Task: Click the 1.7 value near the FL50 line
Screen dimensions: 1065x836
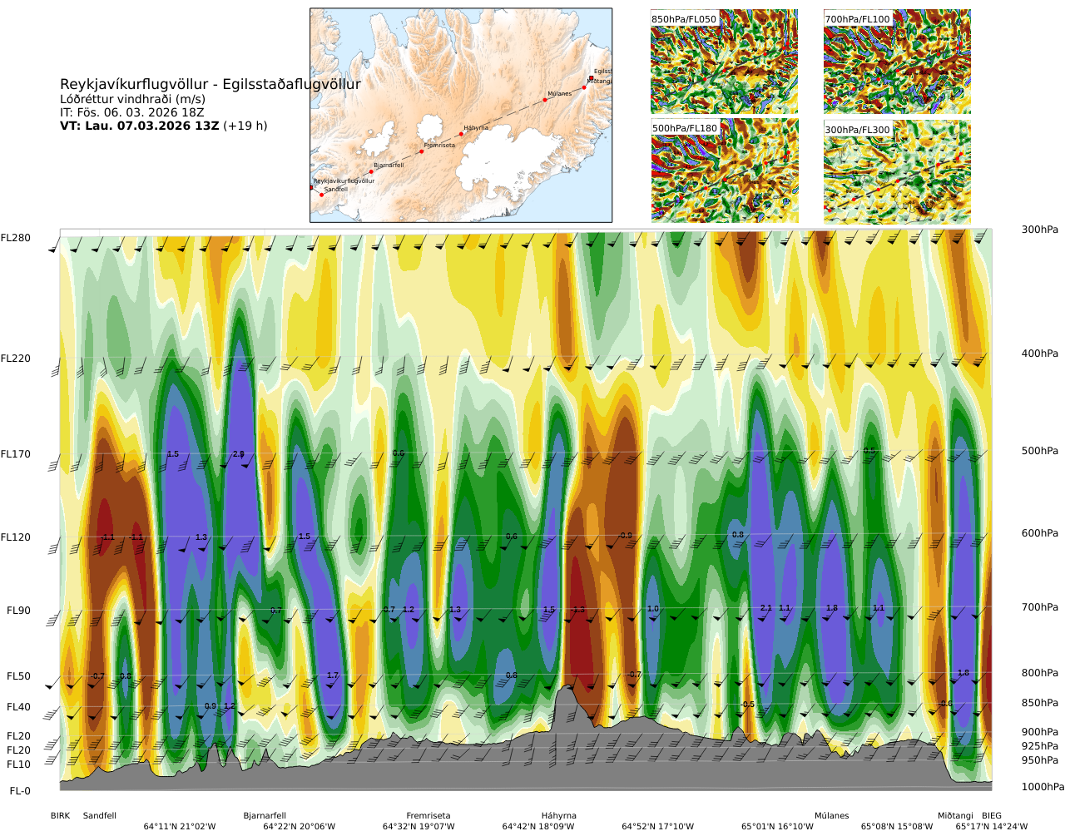Action: click(333, 675)
